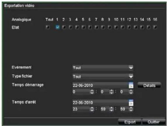Click the Exportation vidéo title
This screenshot has width=167, height=126.
19,6
